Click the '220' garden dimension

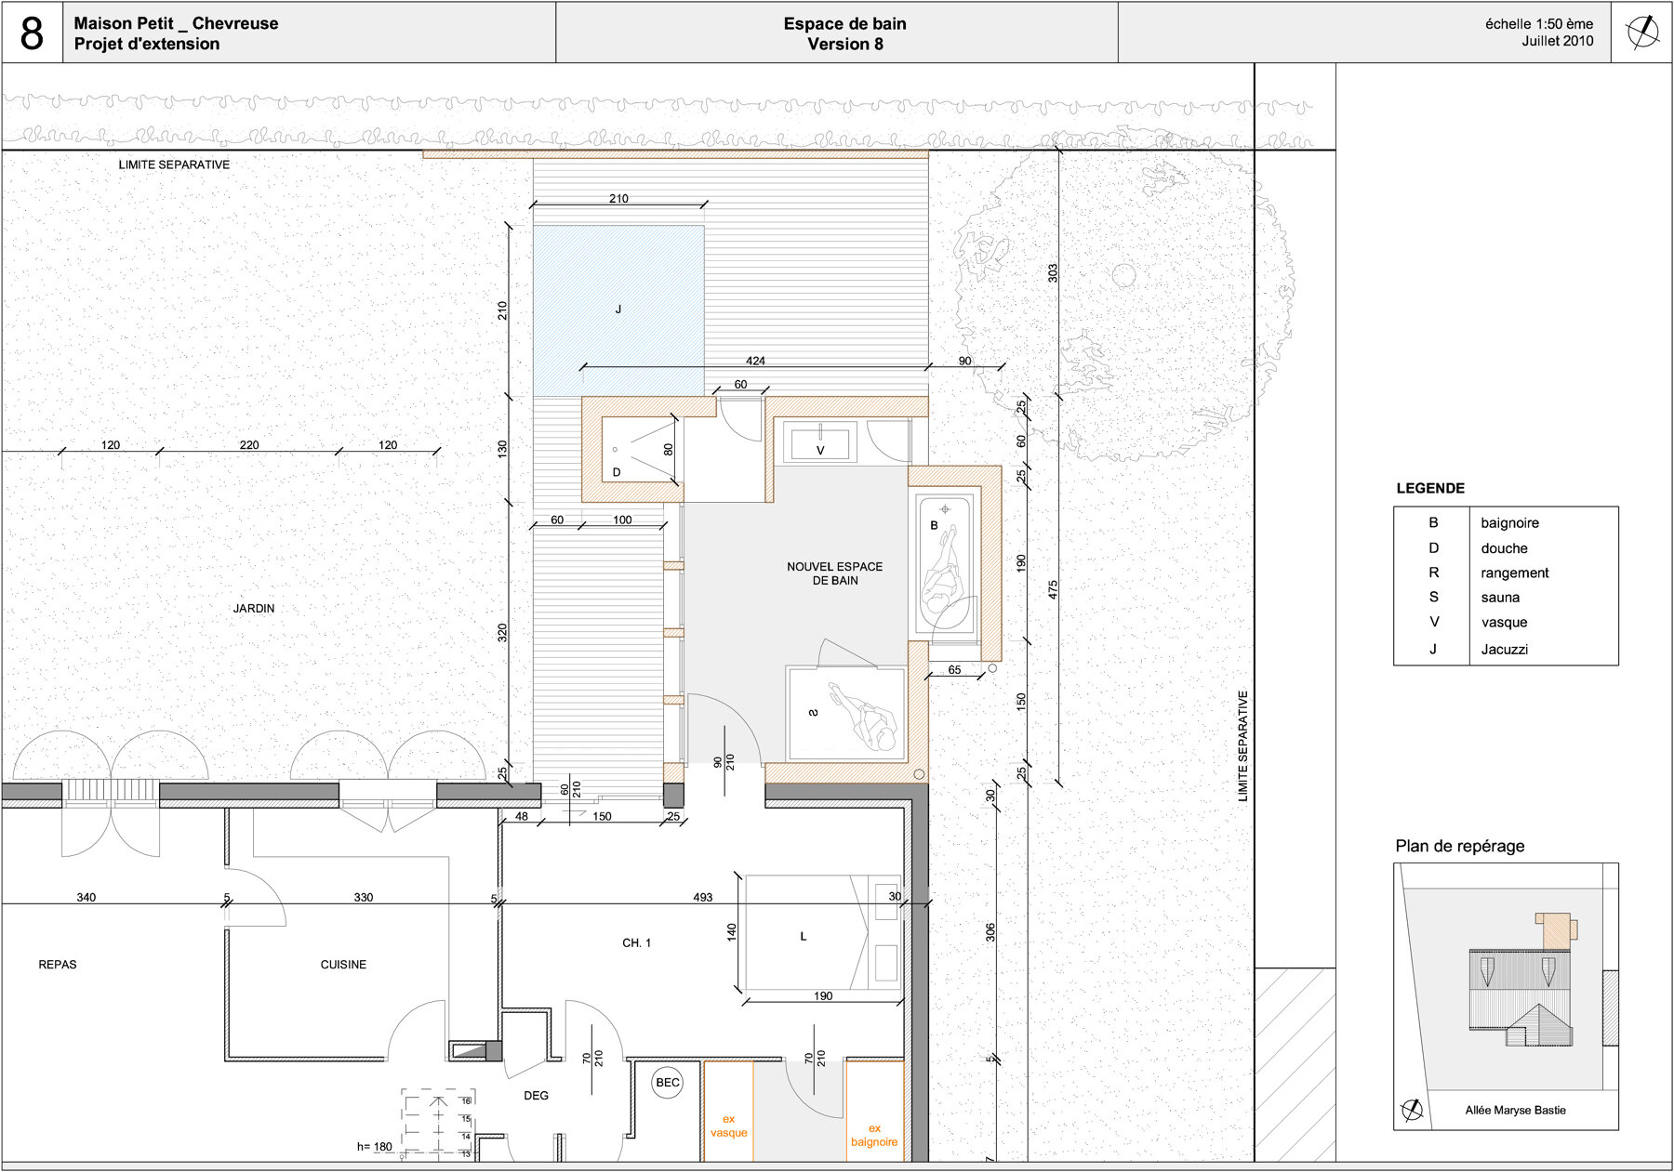tap(249, 445)
